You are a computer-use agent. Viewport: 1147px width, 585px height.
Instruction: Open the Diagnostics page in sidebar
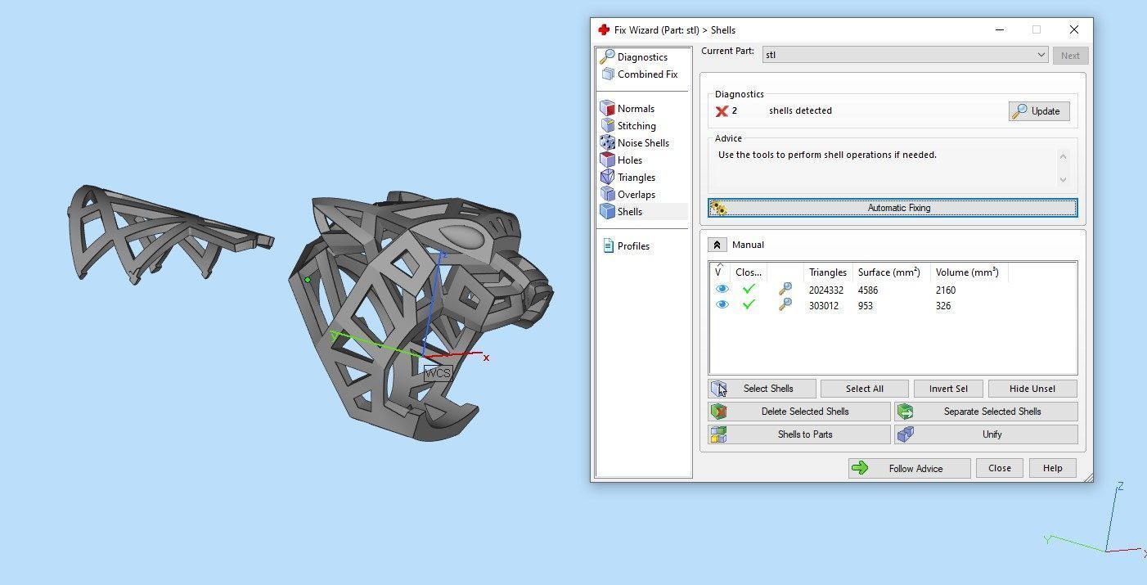[x=642, y=57]
